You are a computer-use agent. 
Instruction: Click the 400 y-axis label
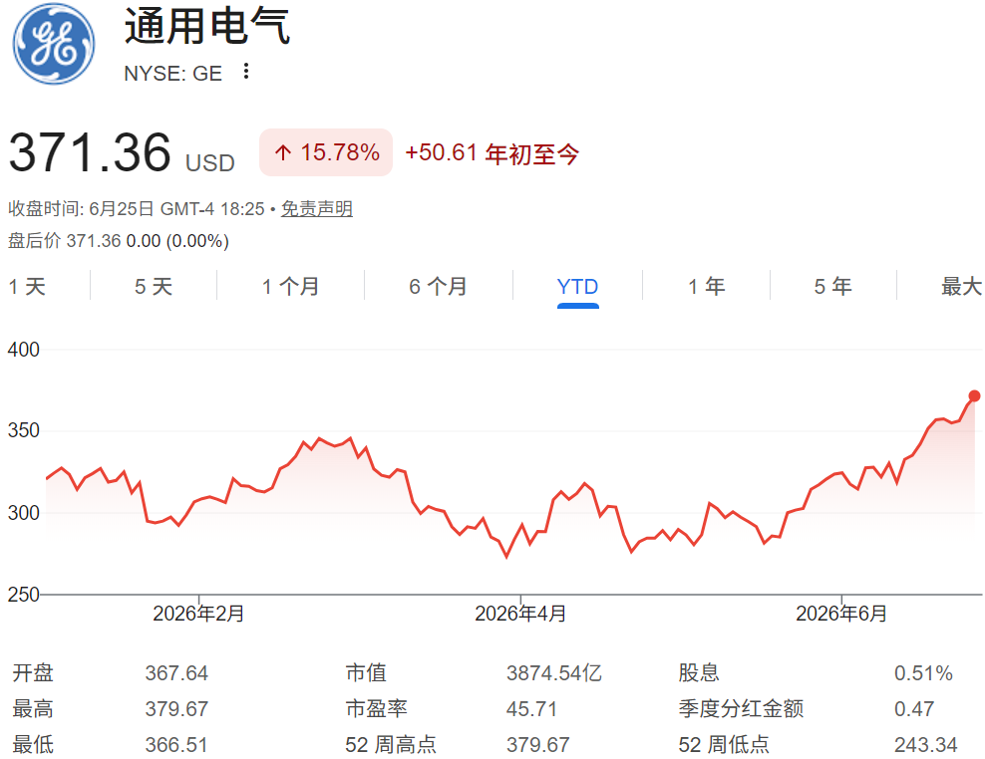tap(23, 350)
